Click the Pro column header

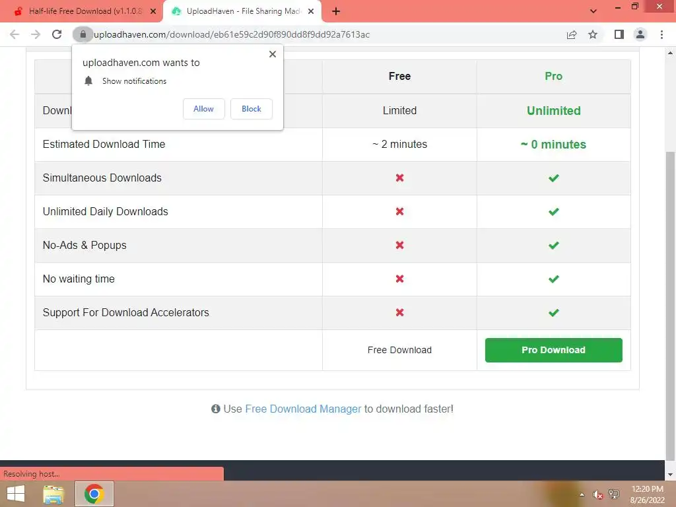click(554, 77)
